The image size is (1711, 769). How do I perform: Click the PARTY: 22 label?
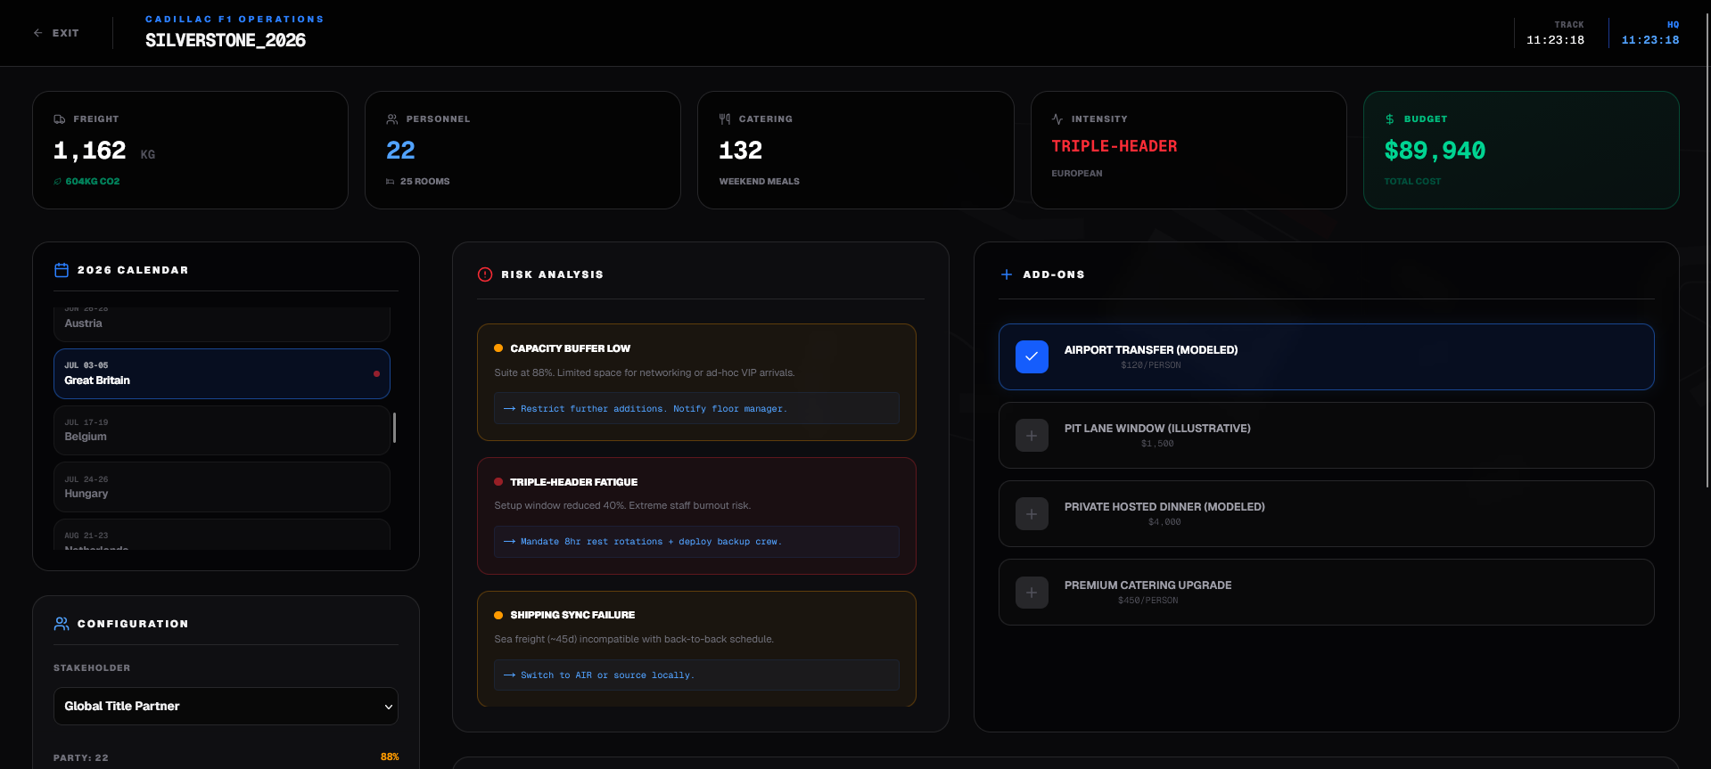pos(81,757)
